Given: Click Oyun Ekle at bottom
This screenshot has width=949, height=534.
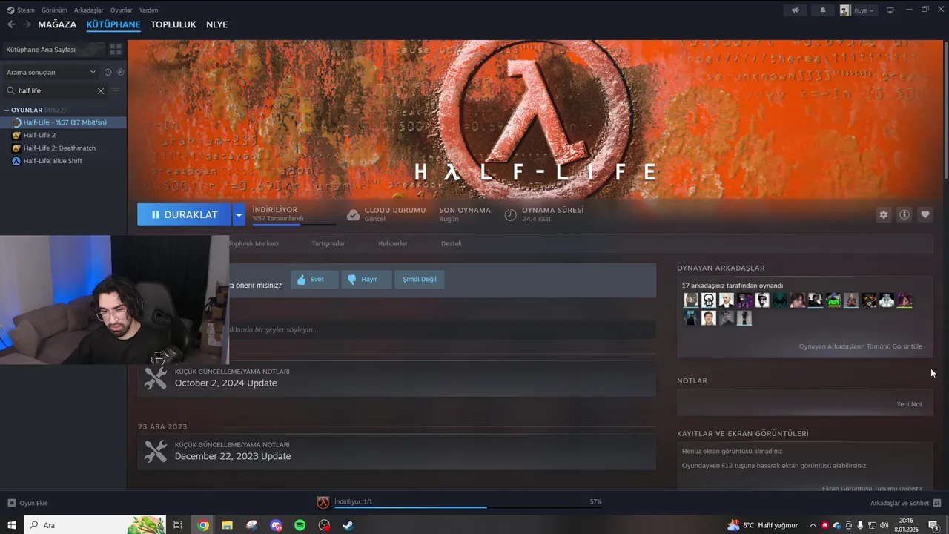Looking at the screenshot, I should point(28,503).
